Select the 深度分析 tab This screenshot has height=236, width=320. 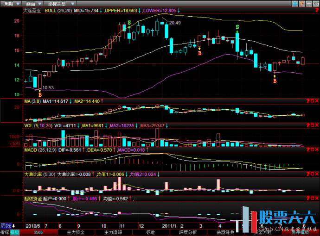tap(188, 232)
